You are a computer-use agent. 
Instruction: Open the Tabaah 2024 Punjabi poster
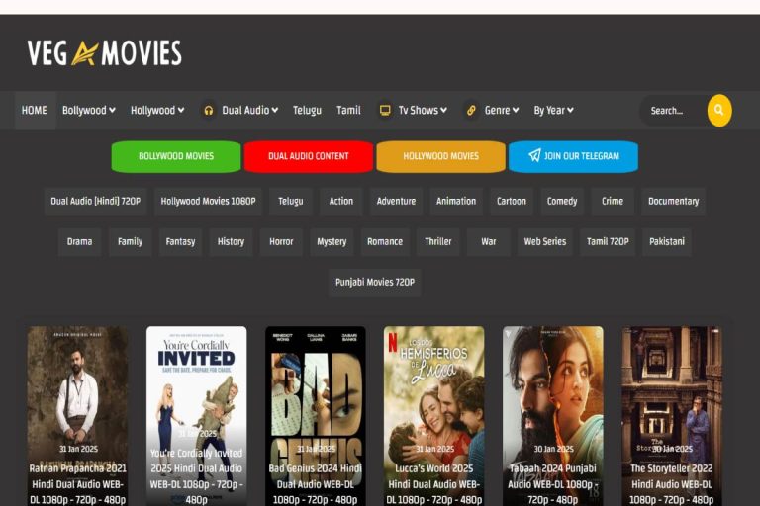pyautogui.click(x=553, y=416)
